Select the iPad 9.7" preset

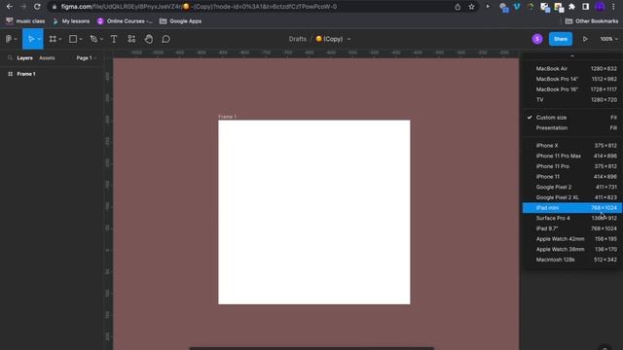(x=572, y=228)
